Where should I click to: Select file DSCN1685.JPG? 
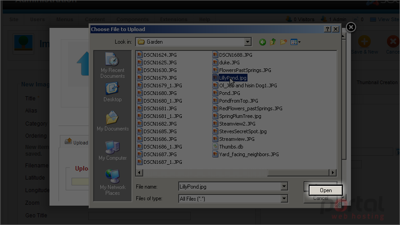tap(157, 131)
